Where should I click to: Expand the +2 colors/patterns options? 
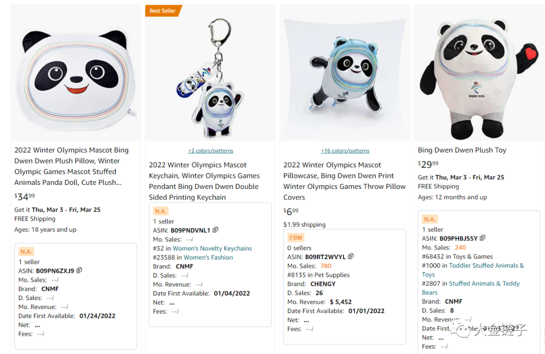point(210,150)
